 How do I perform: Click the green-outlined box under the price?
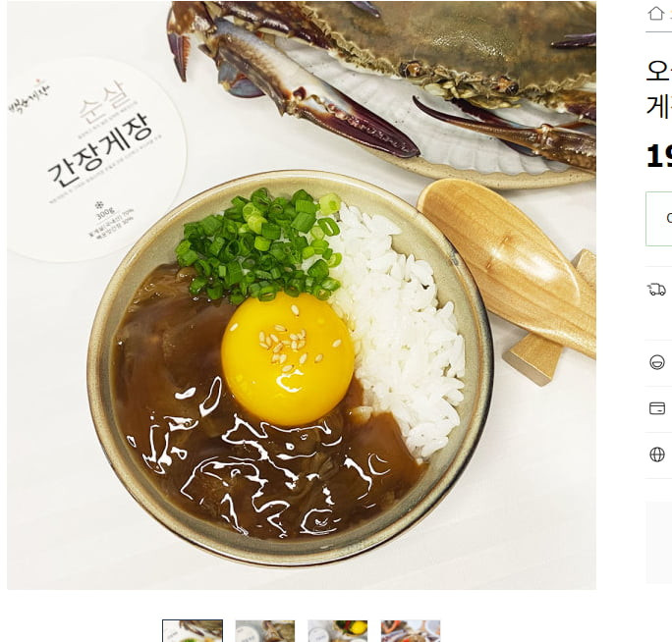pos(659,219)
